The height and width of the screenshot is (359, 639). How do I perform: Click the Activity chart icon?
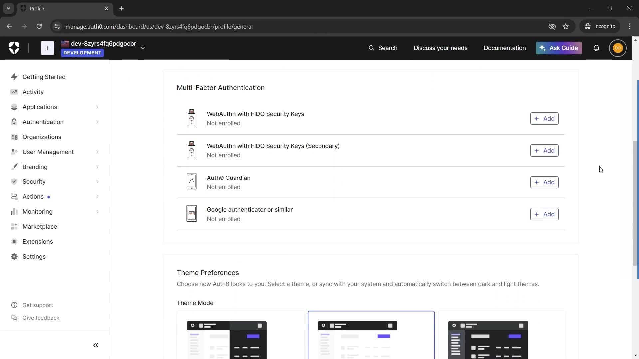(x=14, y=92)
